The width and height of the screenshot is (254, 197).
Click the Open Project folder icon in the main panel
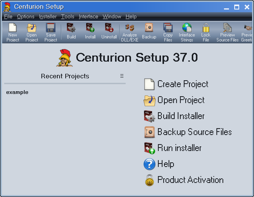pos(149,100)
